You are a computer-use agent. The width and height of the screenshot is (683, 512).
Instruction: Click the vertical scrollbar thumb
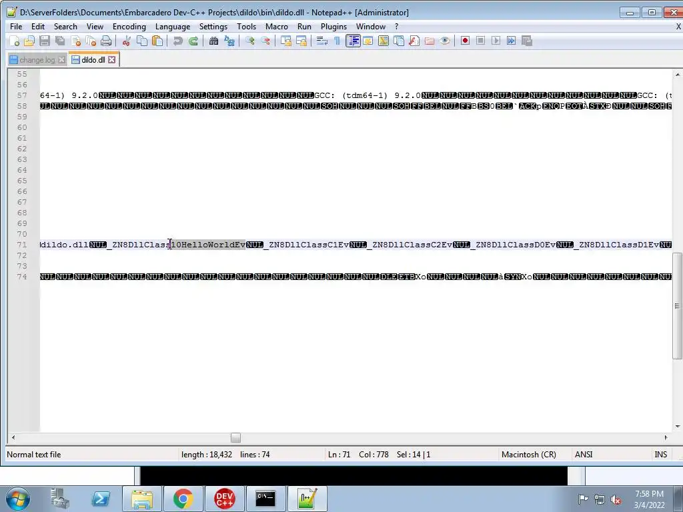pyautogui.click(x=678, y=305)
